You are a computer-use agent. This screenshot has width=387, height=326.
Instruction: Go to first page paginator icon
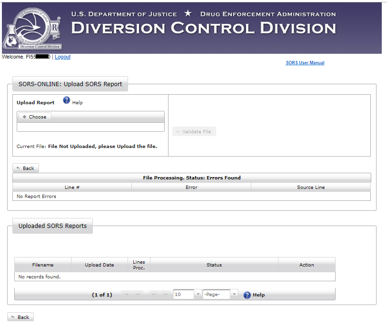pos(126,294)
